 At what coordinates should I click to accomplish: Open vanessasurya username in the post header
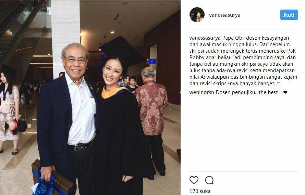tap(225, 15)
